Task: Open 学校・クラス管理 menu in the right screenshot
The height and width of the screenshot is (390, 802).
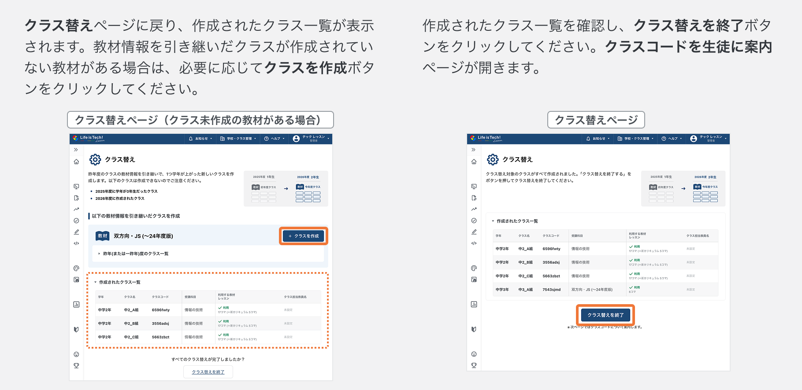Action: [635, 139]
